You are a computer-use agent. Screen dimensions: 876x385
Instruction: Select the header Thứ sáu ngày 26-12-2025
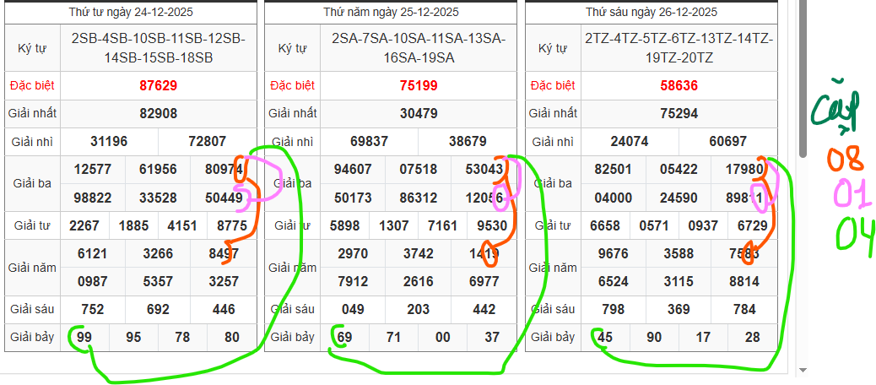pyautogui.click(x=652, y=12)
